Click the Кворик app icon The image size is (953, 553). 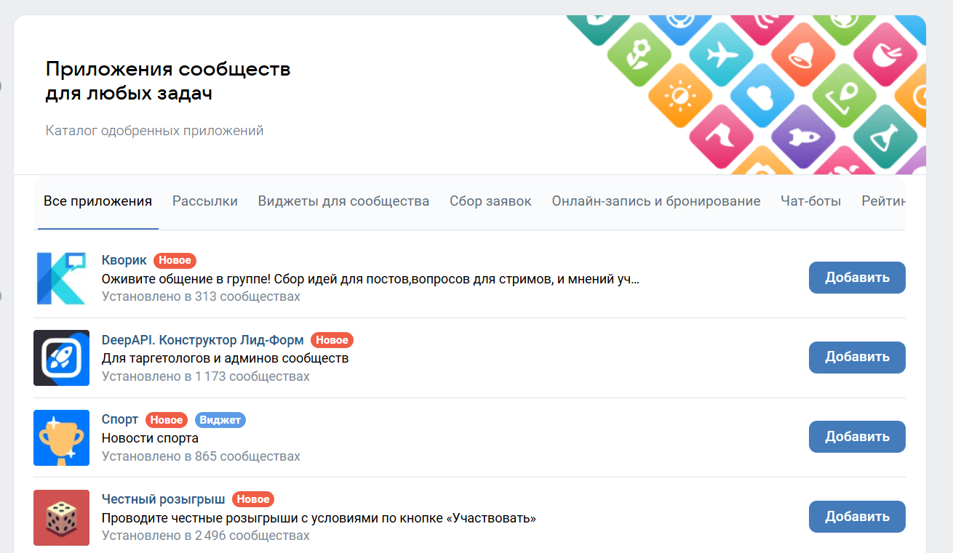(61, 278)
